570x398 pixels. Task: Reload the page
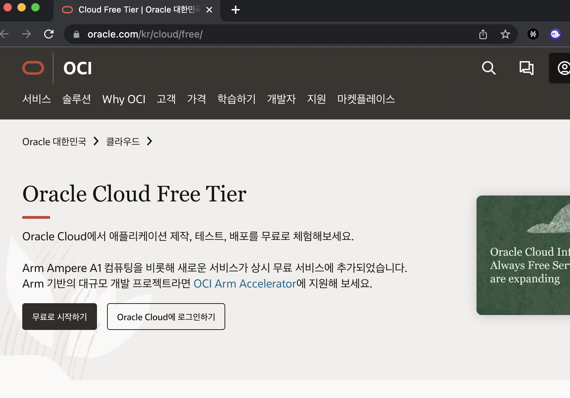click(x=49, y=34)
